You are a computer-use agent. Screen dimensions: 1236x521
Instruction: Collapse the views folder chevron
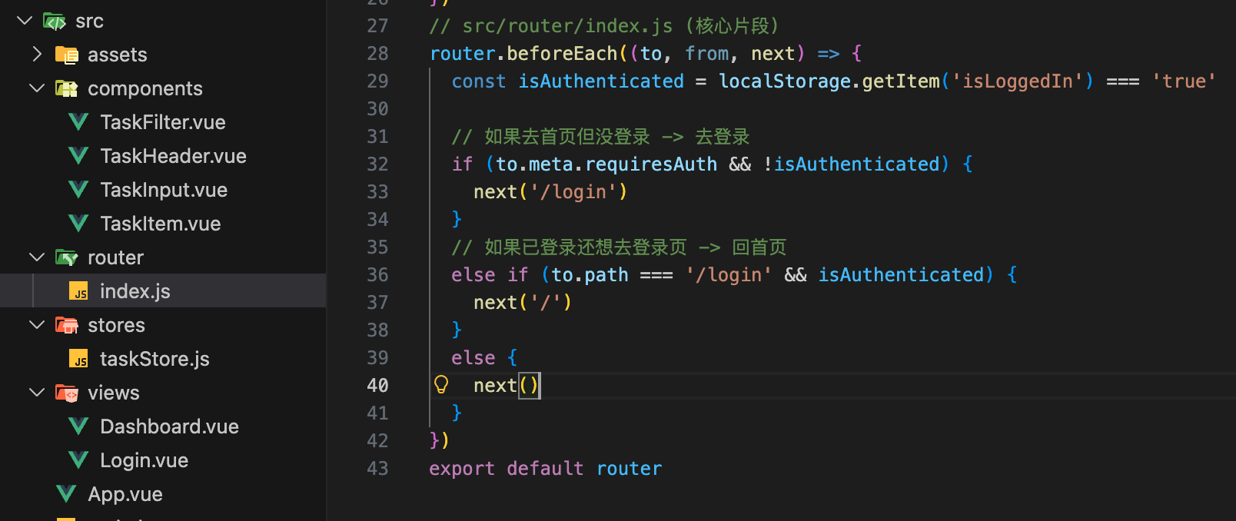36,393
